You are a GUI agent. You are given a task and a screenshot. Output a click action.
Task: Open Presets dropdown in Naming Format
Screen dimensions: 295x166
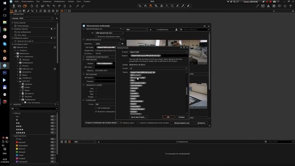click(158, 52)
